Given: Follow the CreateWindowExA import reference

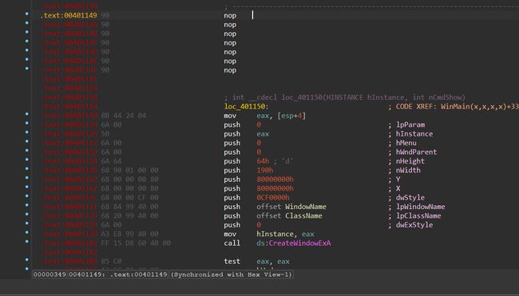Looking at the screenshot, I should click(299, 243).
